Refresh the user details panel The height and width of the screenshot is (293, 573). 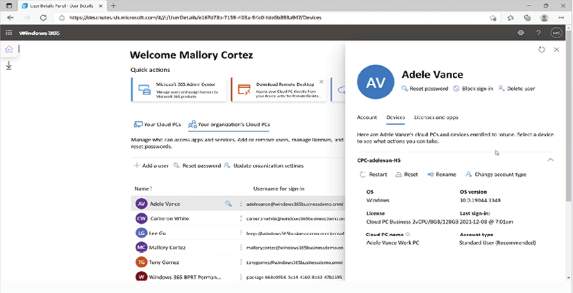coord(542,50)
